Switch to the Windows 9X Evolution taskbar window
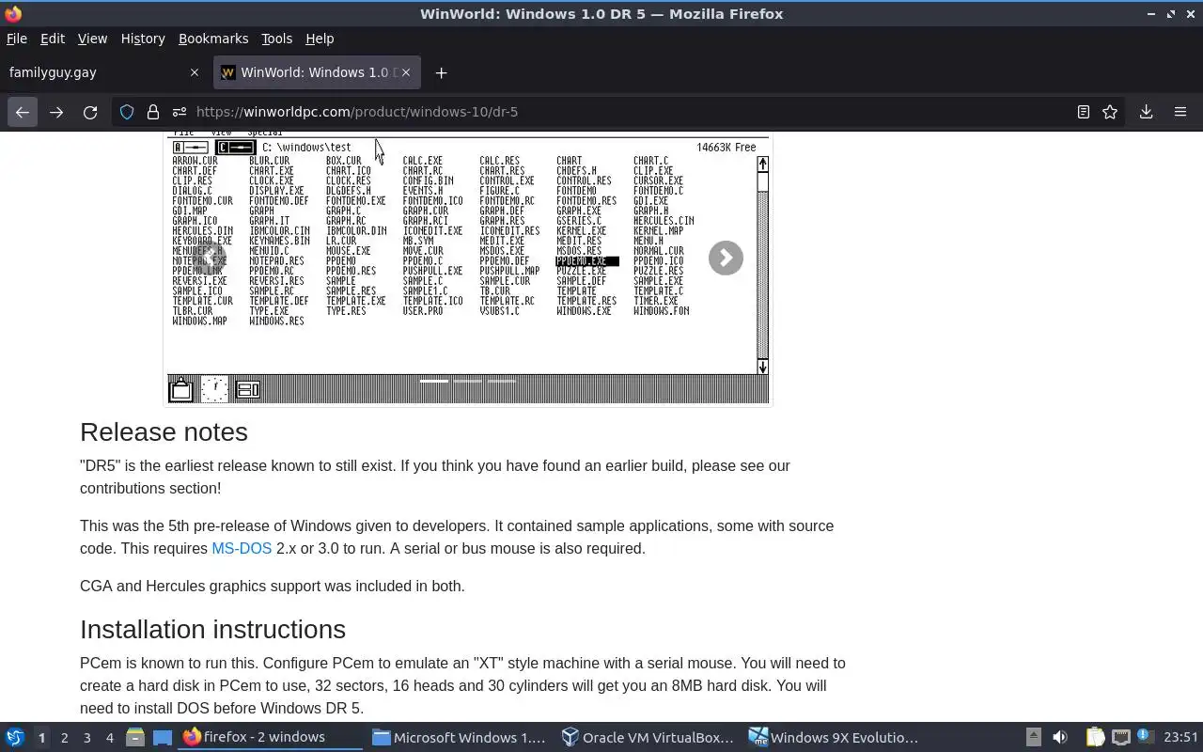 click(834, 737)
